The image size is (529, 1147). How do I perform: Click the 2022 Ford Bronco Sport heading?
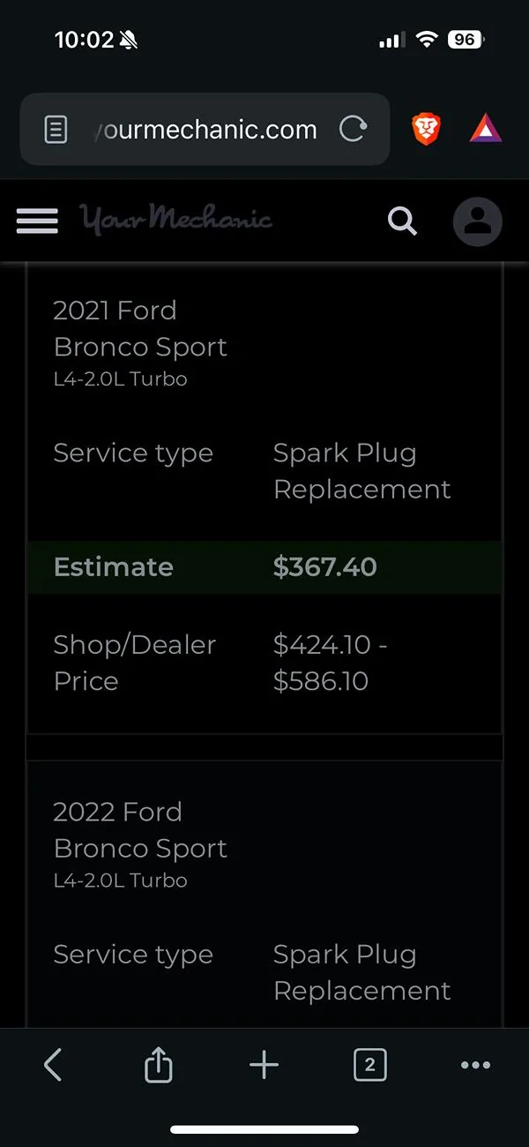(141, 830)
